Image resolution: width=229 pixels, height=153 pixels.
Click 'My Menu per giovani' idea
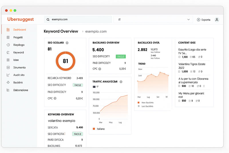coord(191,95)
